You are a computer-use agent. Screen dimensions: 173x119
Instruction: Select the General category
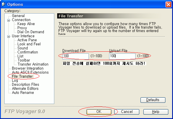point(18,16)
